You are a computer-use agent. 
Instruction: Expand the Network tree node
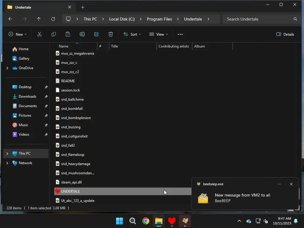(x=7, y=163)
